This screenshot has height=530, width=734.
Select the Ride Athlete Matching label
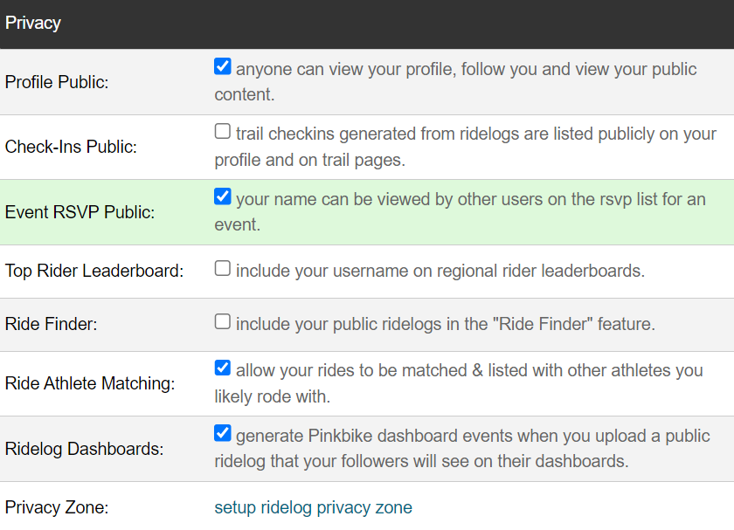[x=87, y=383]
